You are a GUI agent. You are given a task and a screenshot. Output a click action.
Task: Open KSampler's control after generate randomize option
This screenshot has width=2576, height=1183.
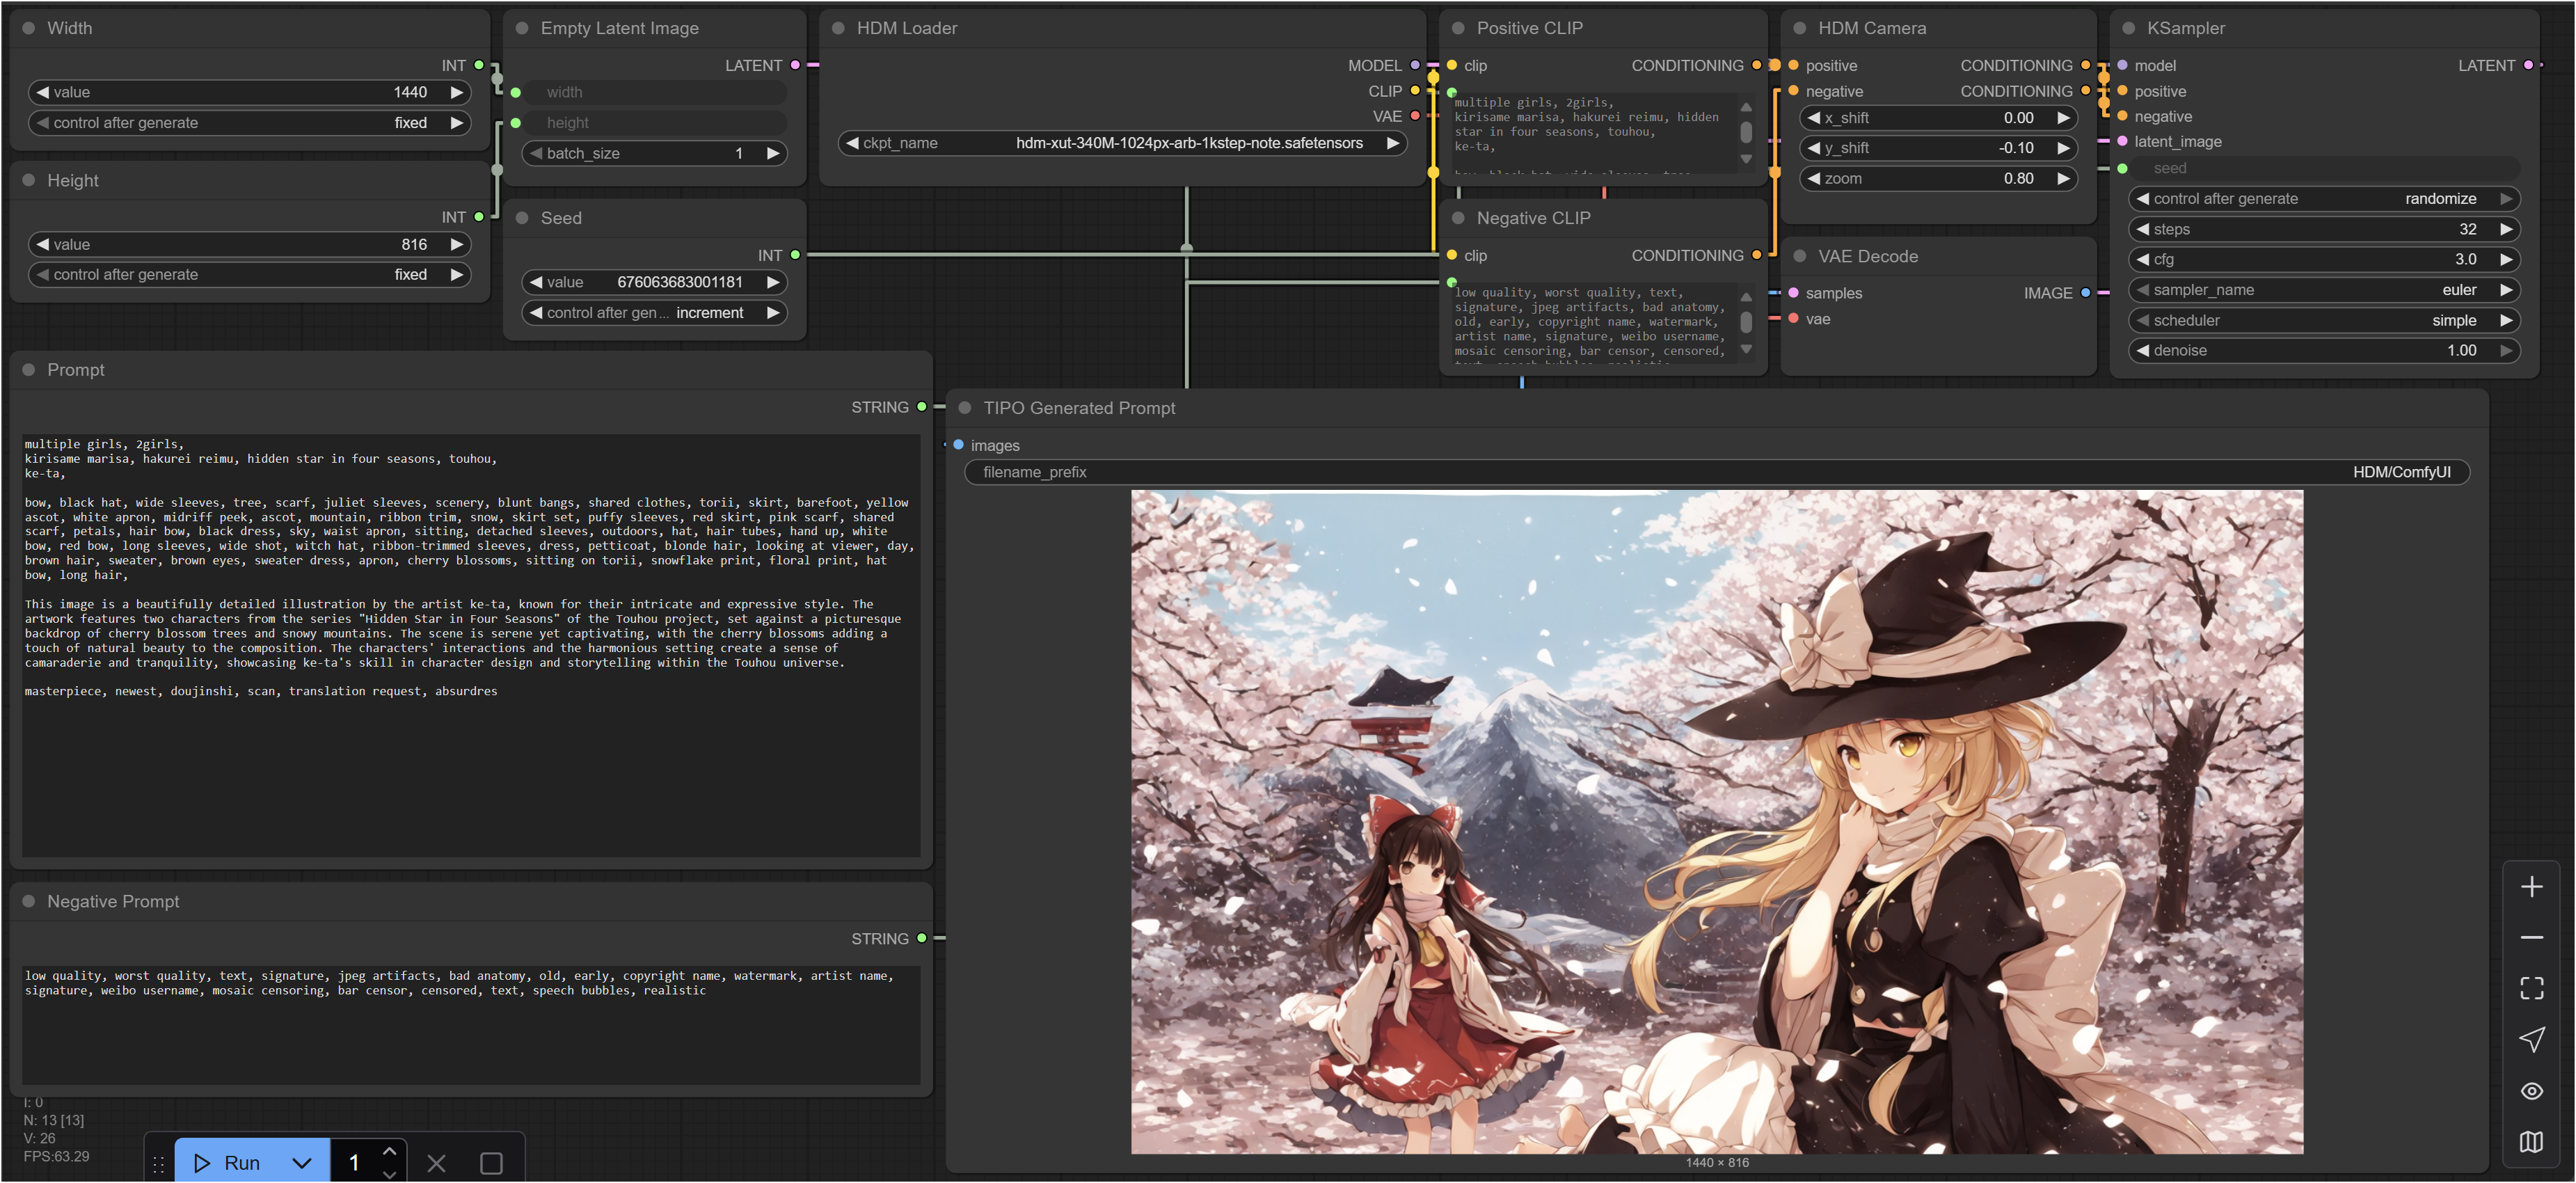(x=2324, y=199)
